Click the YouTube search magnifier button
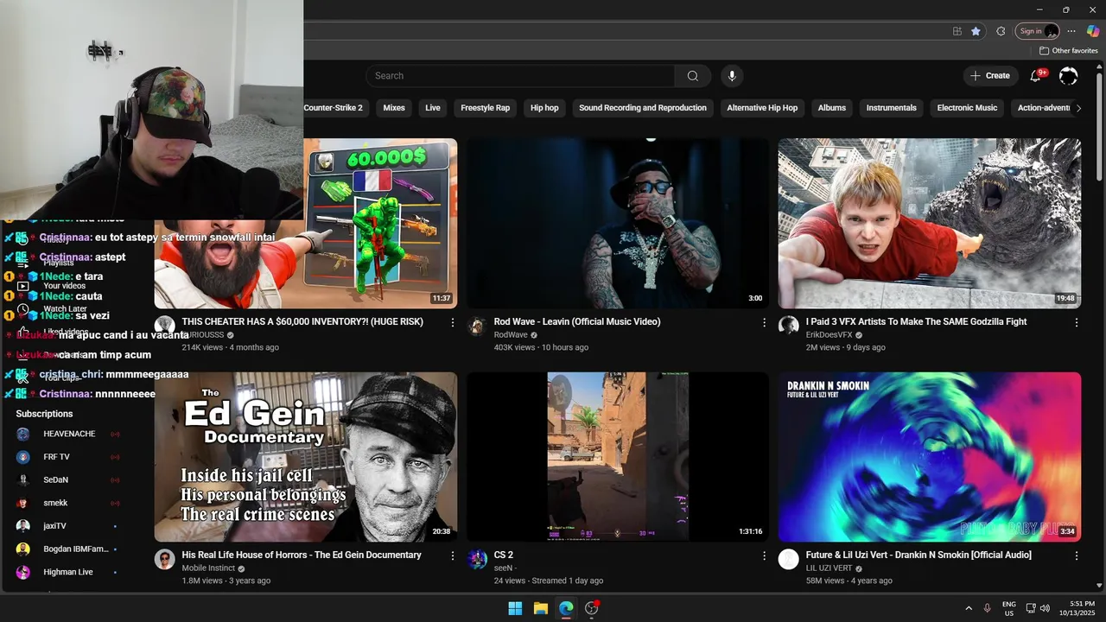The height and width of the screenshot is (622, 1106). point(692,76)
